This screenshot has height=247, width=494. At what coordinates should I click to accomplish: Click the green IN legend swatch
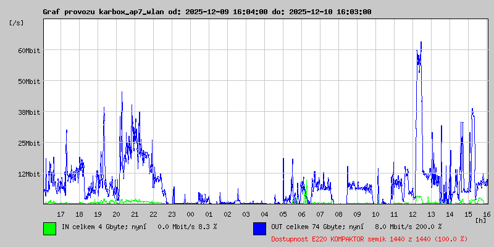click(x=50, y=228)
